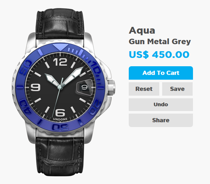Select the watch crown on the case side

point(111,88)
